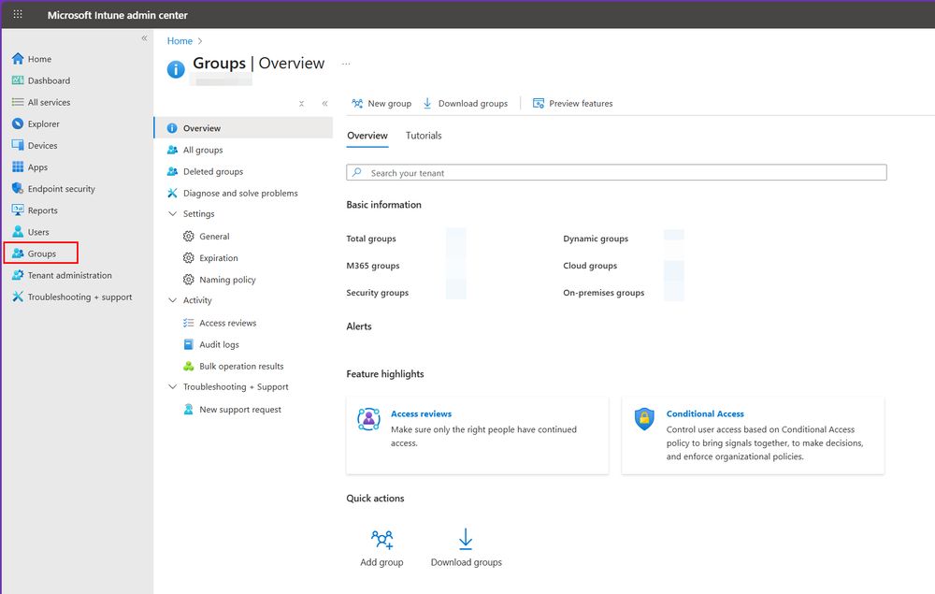The image size is (935, 594).
Task: Click the Users person icon
Action: [x=18, y=231]
